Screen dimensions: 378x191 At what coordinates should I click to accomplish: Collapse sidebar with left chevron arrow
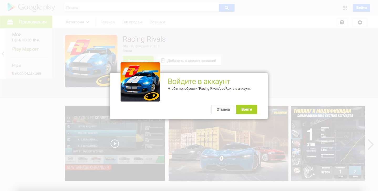[3, 54]
